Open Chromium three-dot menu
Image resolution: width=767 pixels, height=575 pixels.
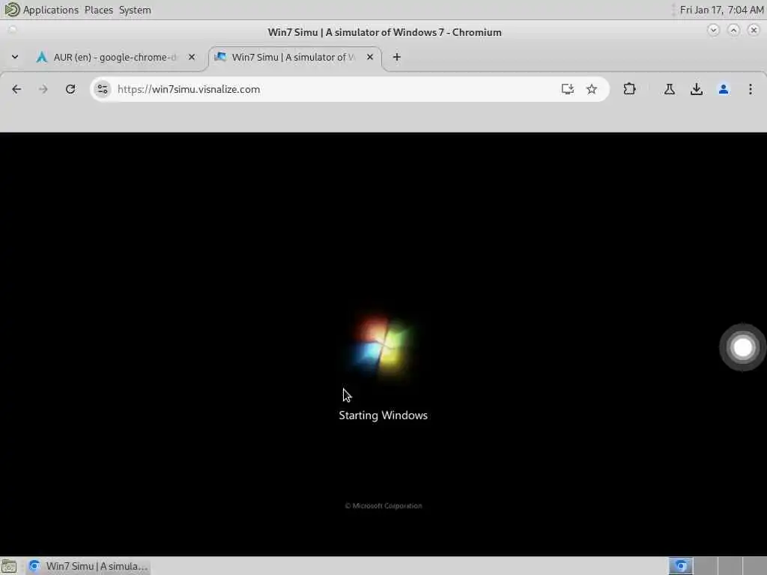[x=751, y=89]
